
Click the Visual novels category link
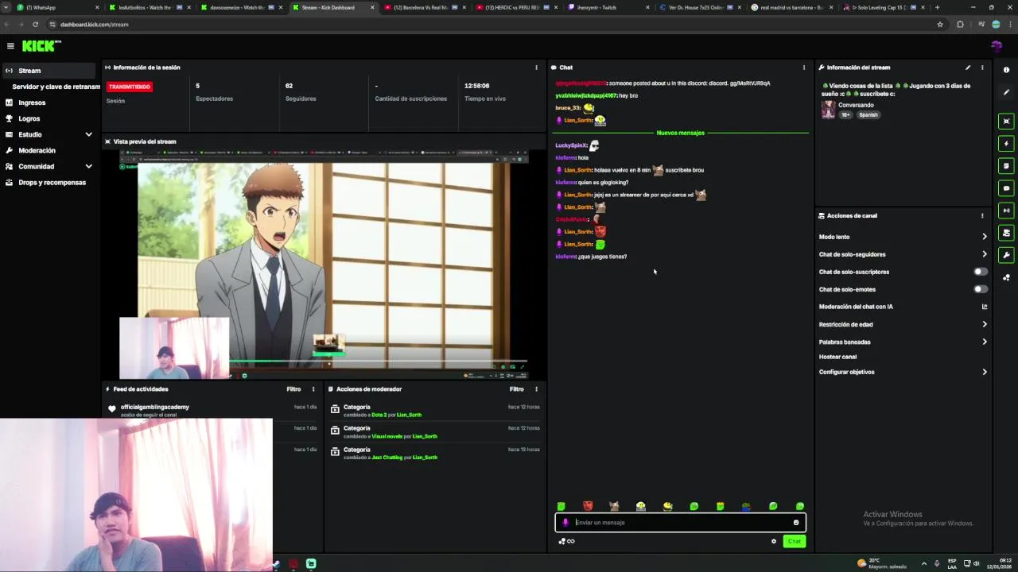pos(387,436)
